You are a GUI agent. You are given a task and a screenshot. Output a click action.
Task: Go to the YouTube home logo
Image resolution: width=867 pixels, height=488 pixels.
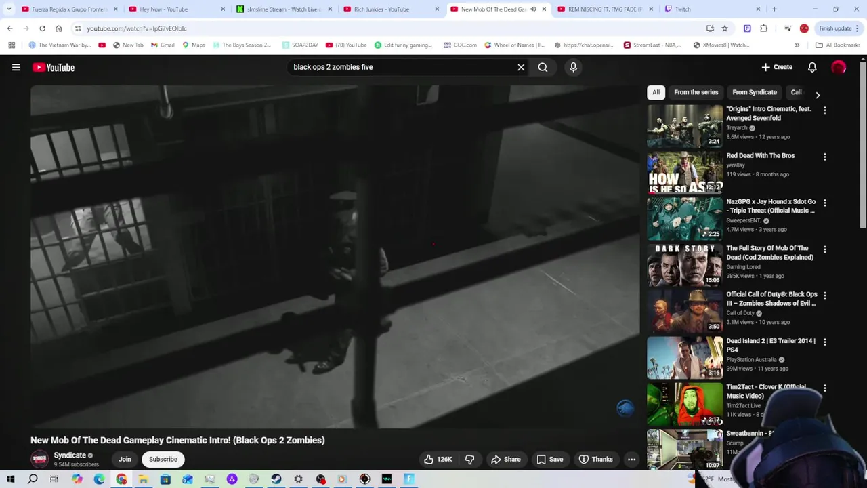[x=53, y=67]
